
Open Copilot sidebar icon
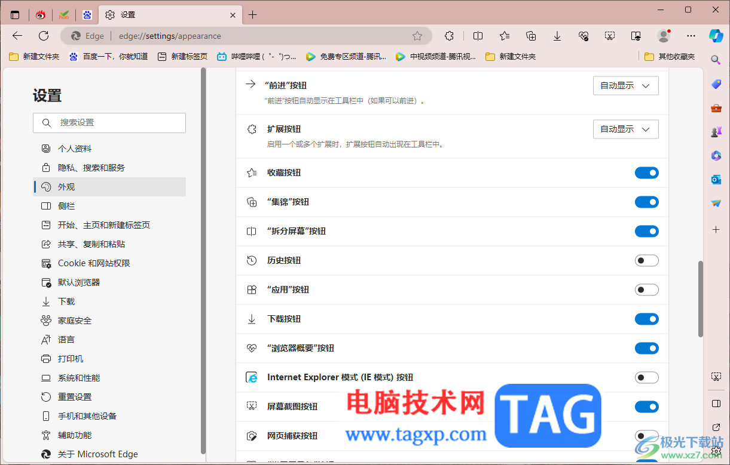coord(716,36)
